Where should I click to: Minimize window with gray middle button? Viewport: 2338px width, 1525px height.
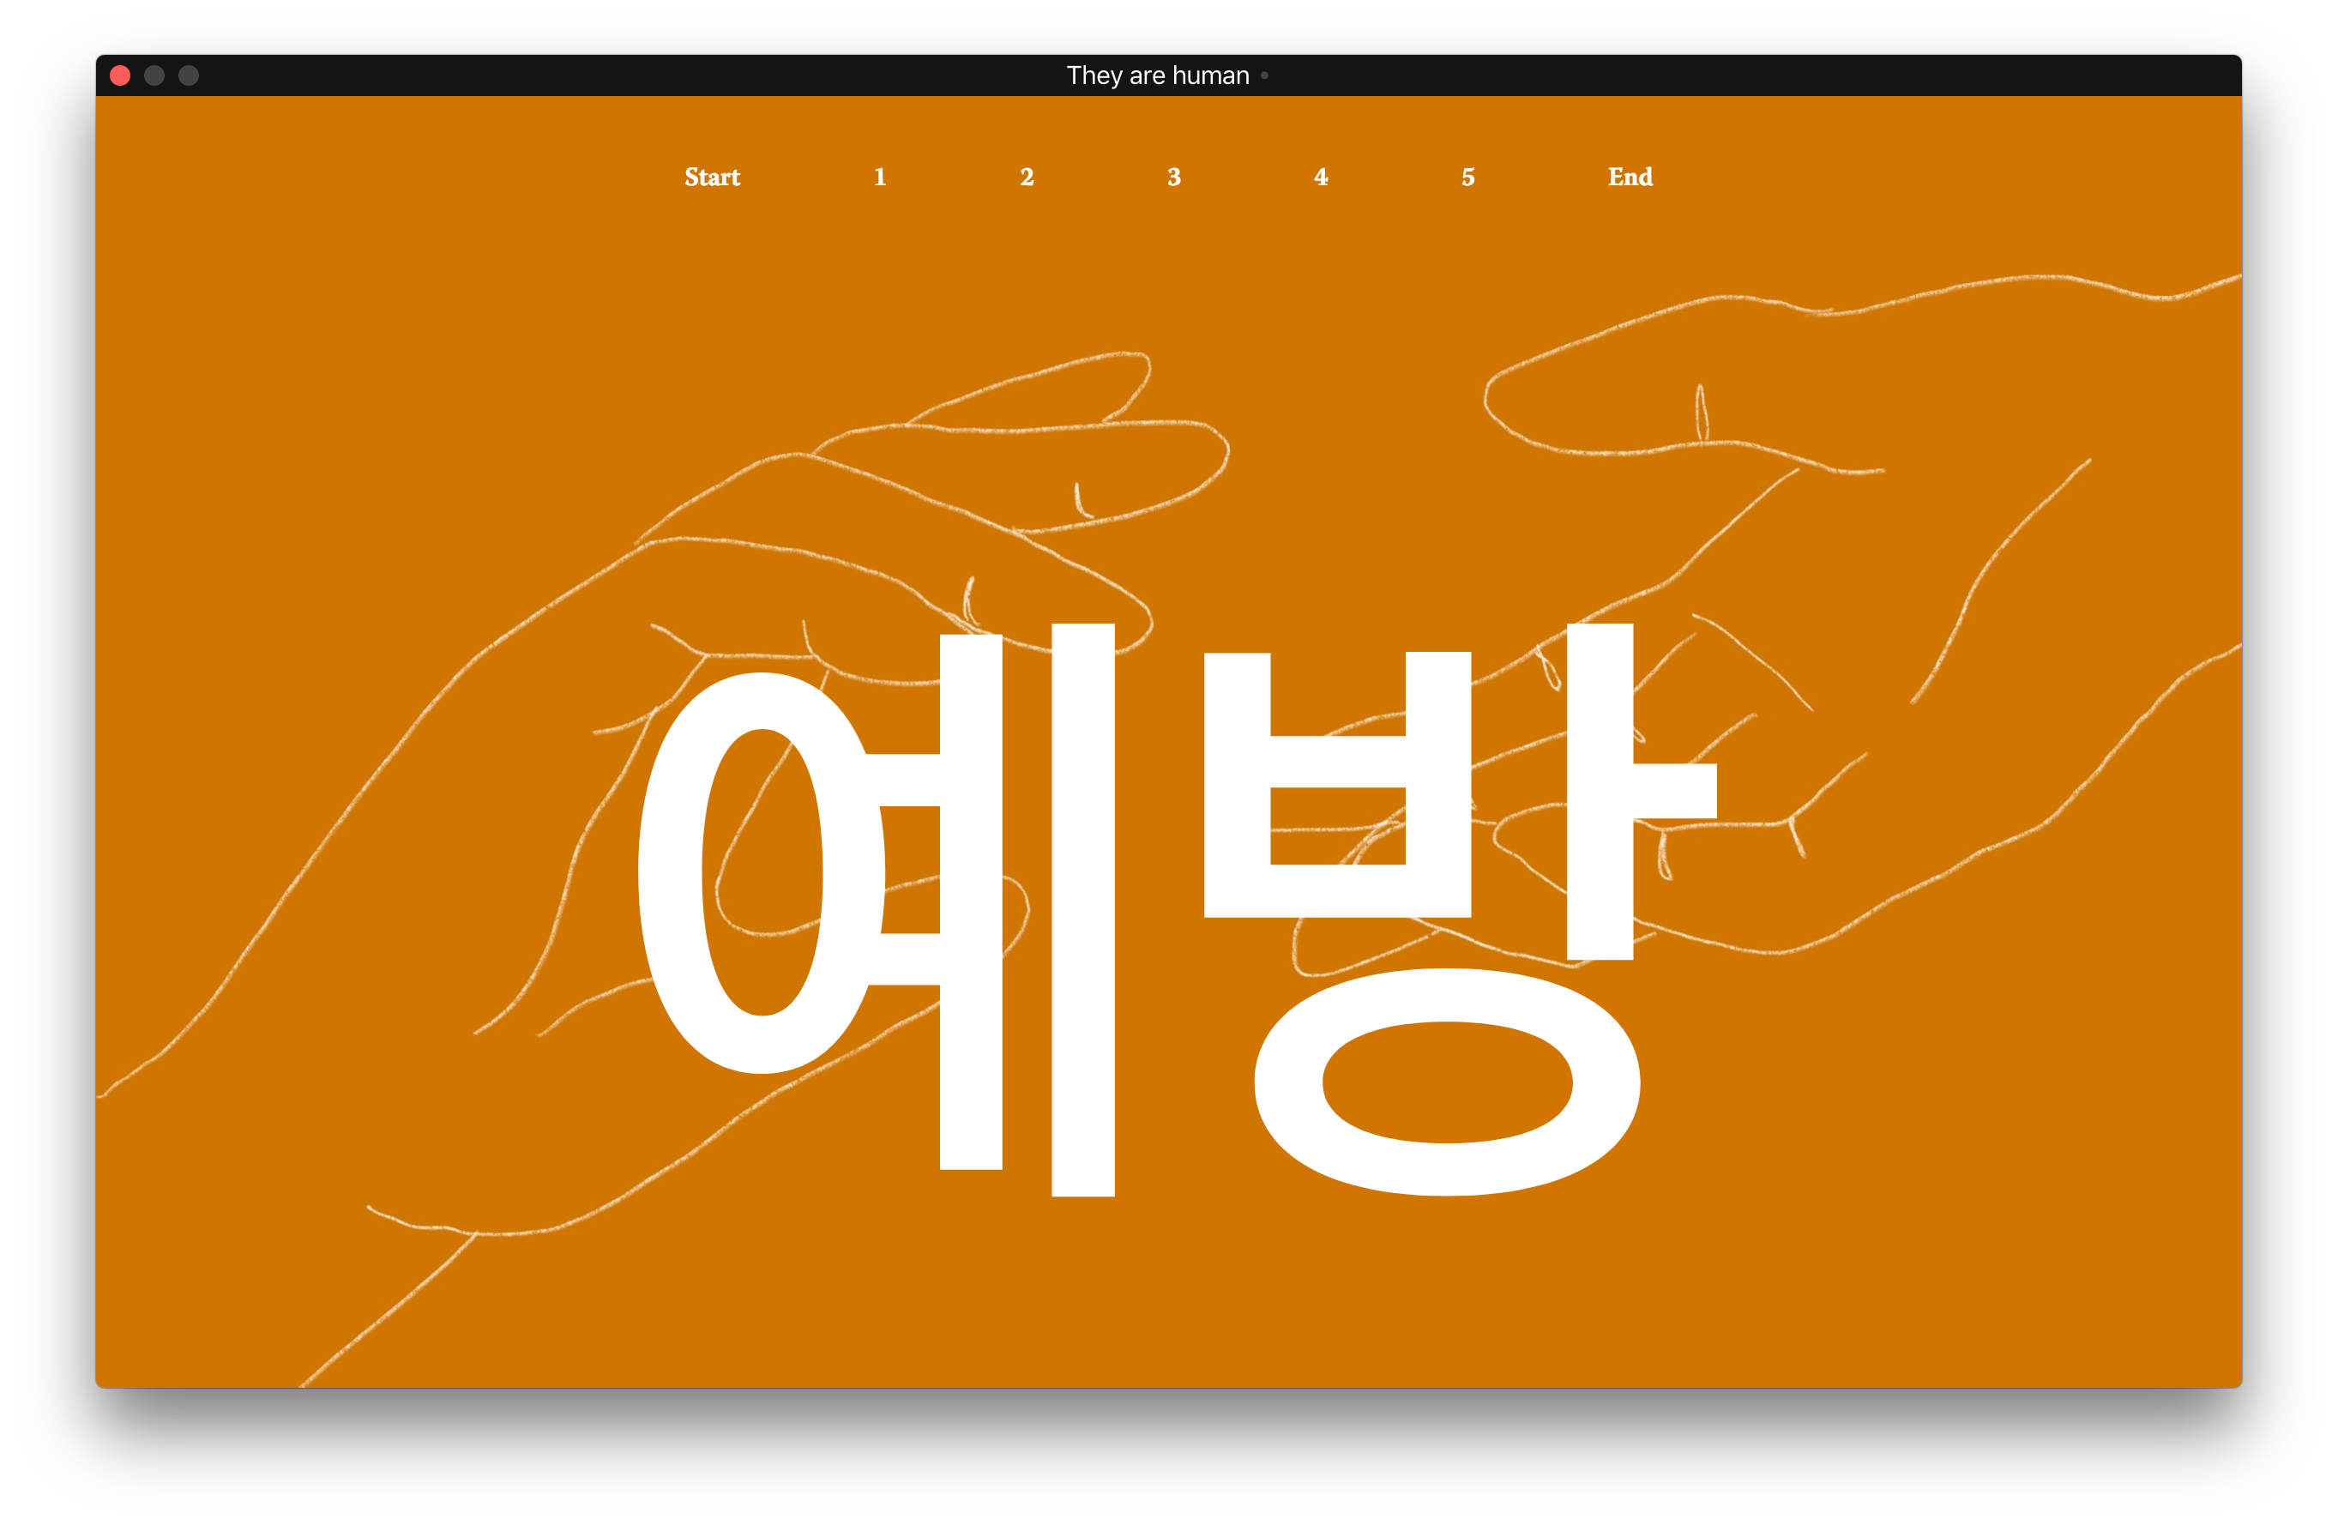click(x=154, y=75)
